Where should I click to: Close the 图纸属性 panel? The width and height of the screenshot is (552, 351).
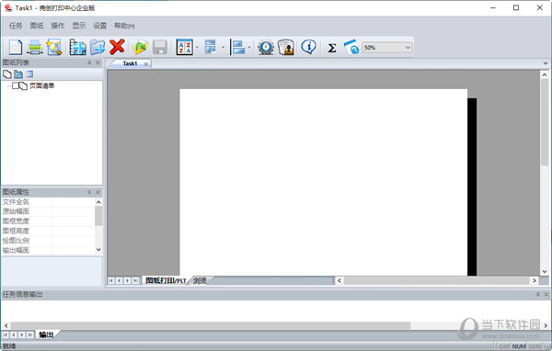(x=98, y=192)
